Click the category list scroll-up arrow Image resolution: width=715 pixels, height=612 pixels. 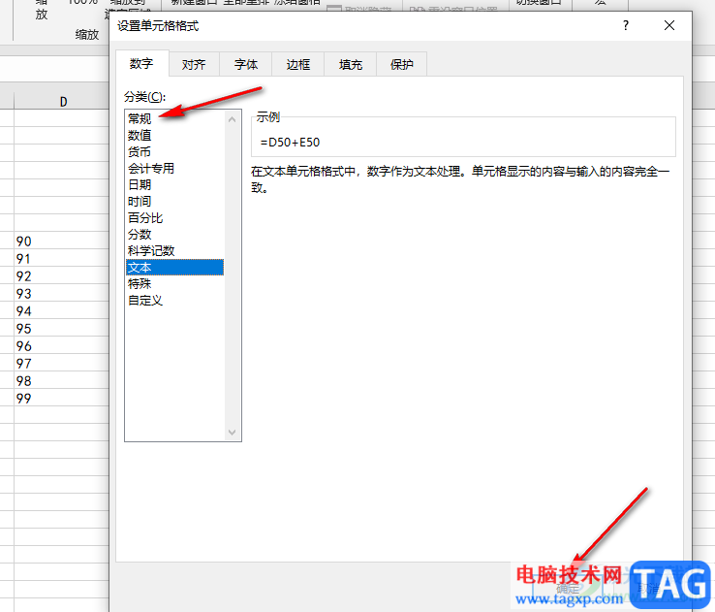click(x=233, y=119)
